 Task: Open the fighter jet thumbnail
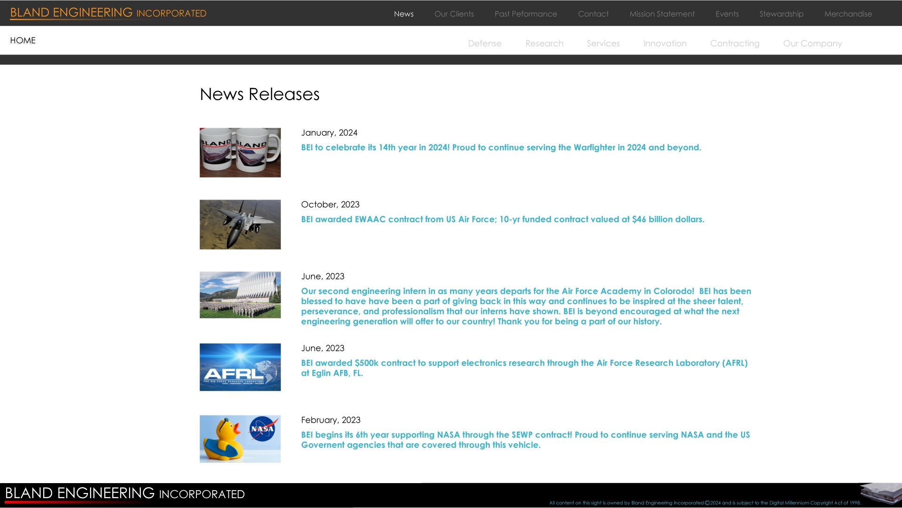click(240, 224)
